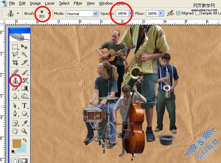
Task: Choose the Magic Wand tool
Action: [24, 54]
